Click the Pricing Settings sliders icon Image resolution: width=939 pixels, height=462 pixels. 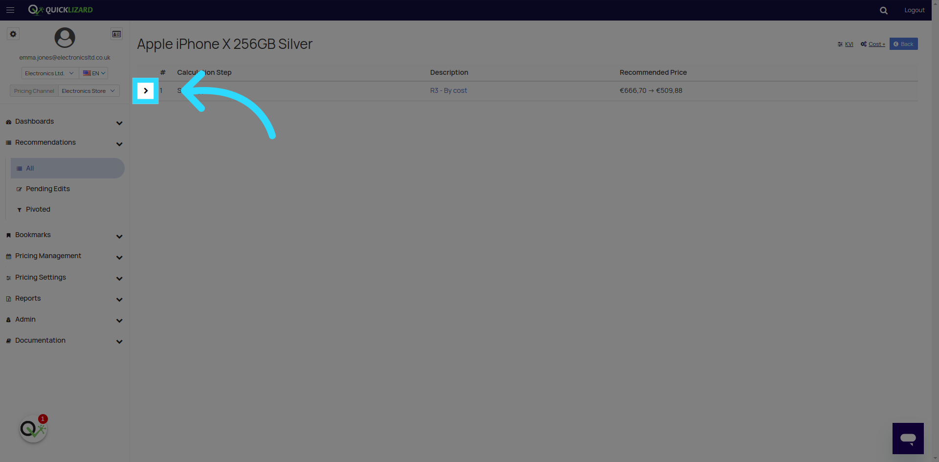(x=8, y=278)
